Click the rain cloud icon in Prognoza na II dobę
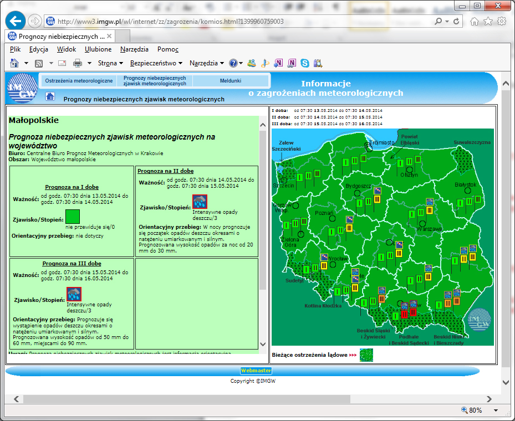 pyautogui.click(x=200, y=201)
